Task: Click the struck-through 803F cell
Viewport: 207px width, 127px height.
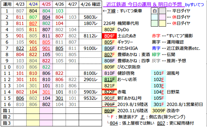Action: 109,111
